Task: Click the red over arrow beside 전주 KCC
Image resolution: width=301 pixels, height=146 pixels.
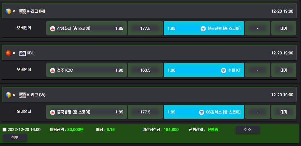Action: (53, 70)
